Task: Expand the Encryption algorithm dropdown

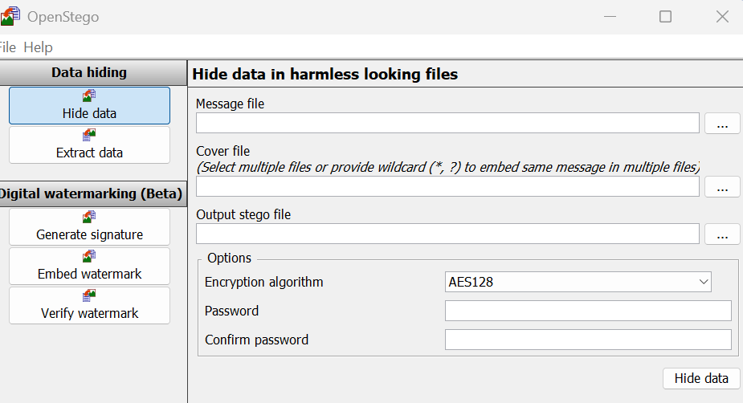Action: click(x=578, y=282)
